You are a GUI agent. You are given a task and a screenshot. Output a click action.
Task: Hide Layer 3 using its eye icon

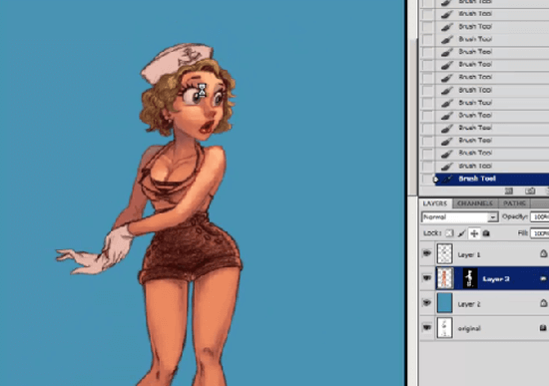427,278
